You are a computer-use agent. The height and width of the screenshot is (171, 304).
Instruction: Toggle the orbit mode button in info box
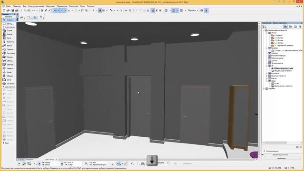coord(35,18)
